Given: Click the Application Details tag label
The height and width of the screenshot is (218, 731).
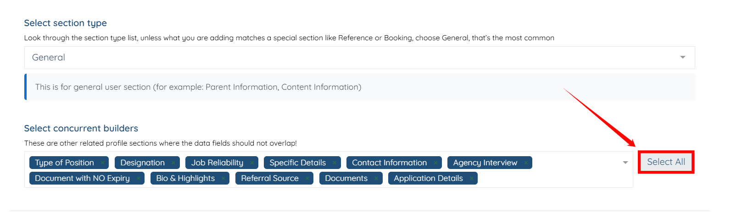Looking at the screenshot, I should pos(428,179).
